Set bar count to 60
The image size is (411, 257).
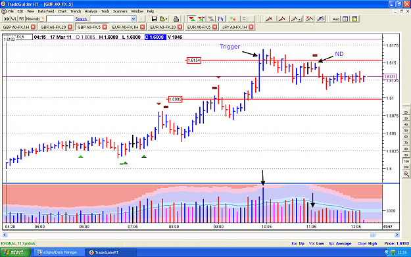(x=406, y=137)
